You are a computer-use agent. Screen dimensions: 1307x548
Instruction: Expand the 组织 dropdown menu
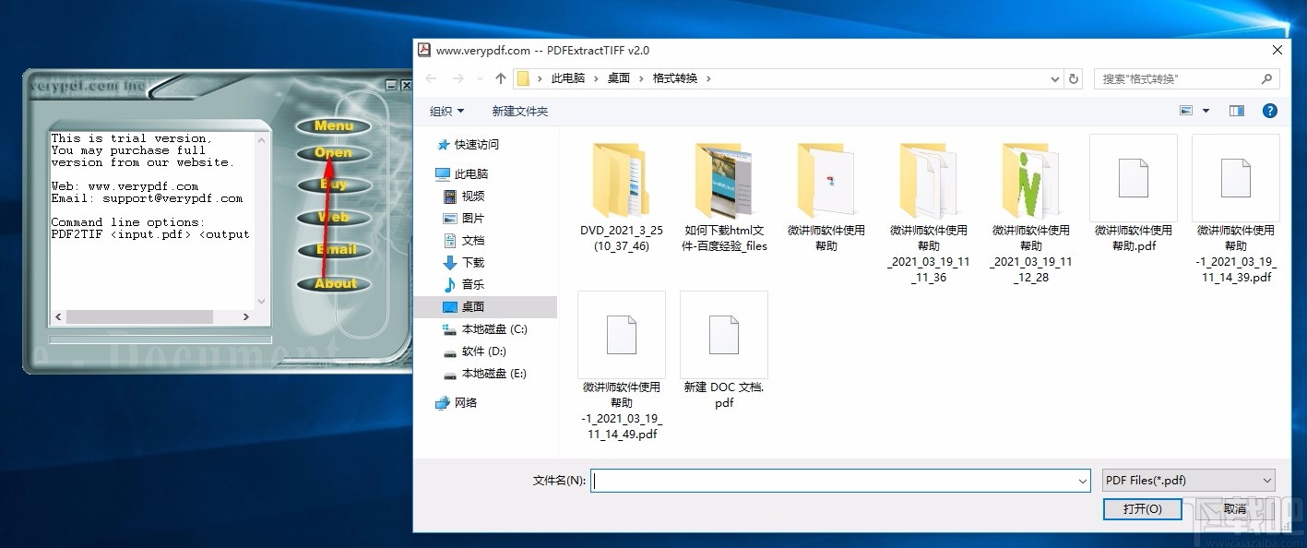coord(446,110)
